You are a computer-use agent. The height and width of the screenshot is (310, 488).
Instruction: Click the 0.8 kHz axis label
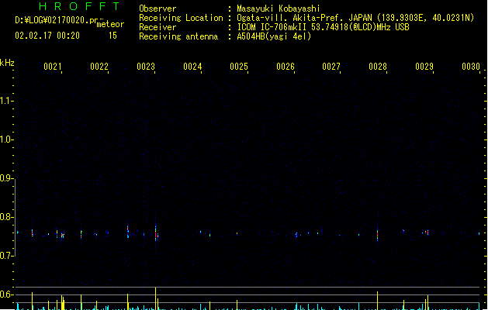pos(6,217)
